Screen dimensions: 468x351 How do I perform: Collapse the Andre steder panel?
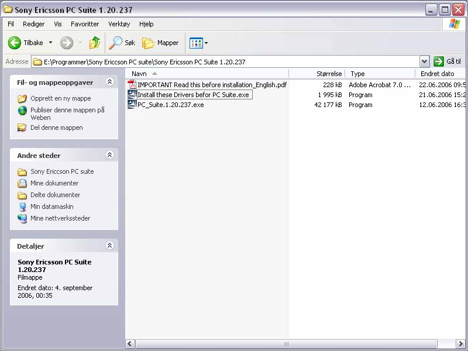(x=109, y=154)
